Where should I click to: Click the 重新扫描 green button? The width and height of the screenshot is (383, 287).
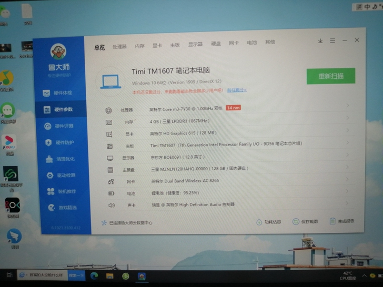(x=331, y=76)
